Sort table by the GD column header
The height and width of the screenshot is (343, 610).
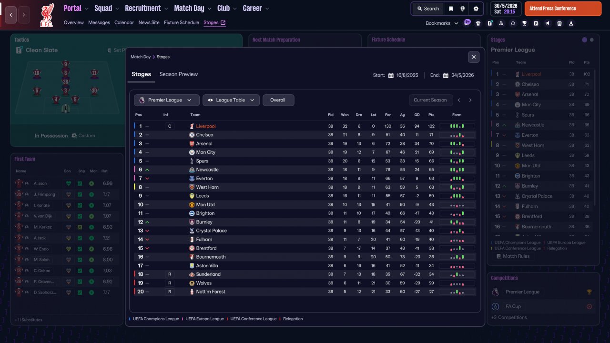(x=417, y=115)
